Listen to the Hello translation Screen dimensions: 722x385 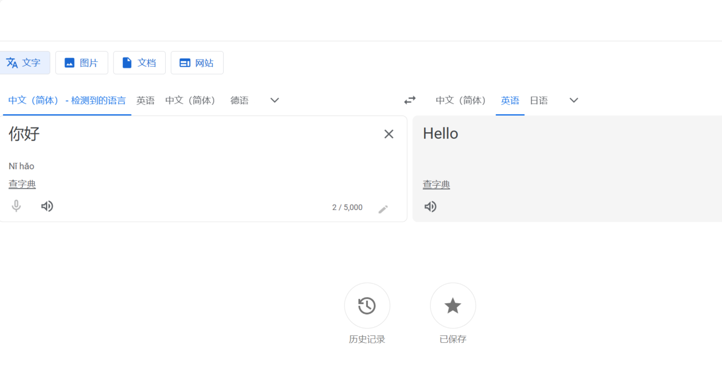(x=430, y=207)
